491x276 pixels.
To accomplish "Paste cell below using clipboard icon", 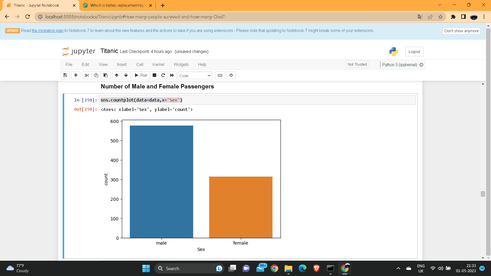I will pyautogui.click(x=105, y=75).
